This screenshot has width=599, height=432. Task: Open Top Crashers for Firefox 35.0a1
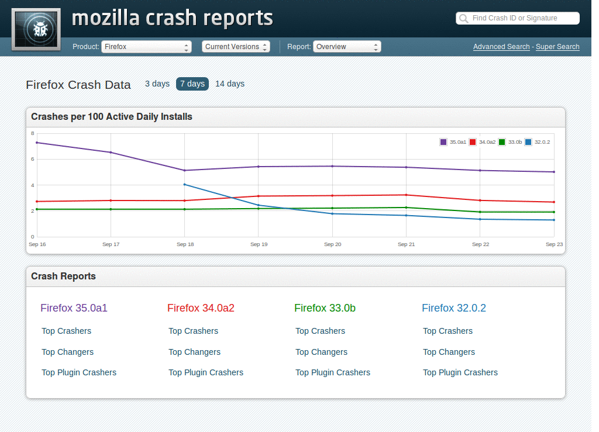point(67,331)
